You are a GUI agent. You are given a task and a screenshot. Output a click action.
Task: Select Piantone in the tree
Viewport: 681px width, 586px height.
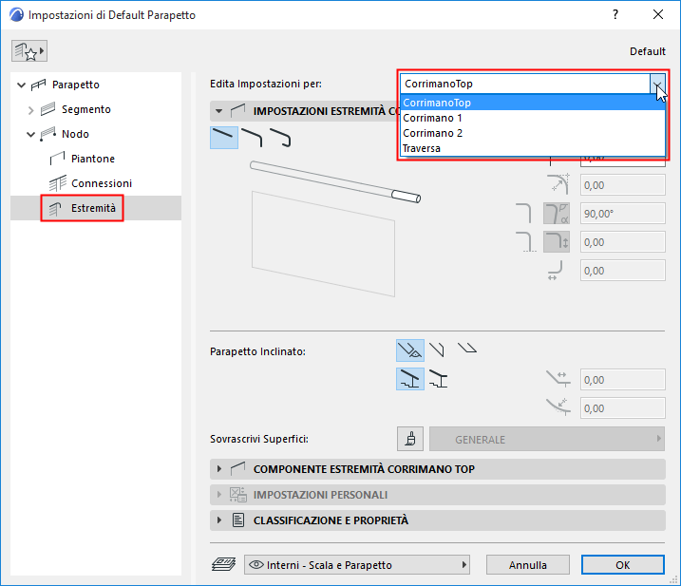93,159
